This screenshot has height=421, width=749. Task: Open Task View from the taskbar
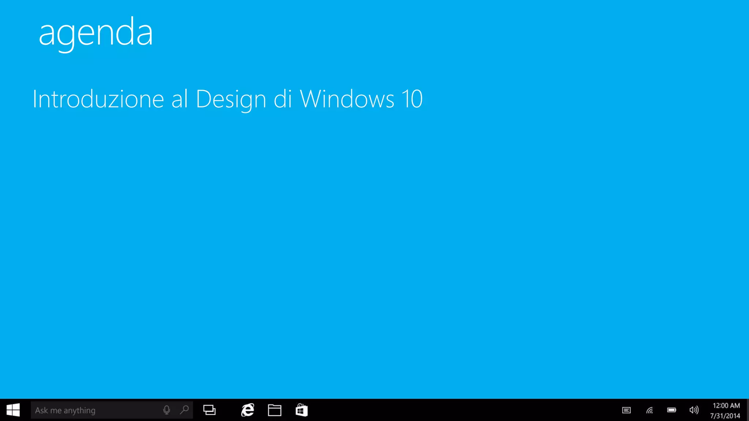pyautogui.click(x=209, y=410)
